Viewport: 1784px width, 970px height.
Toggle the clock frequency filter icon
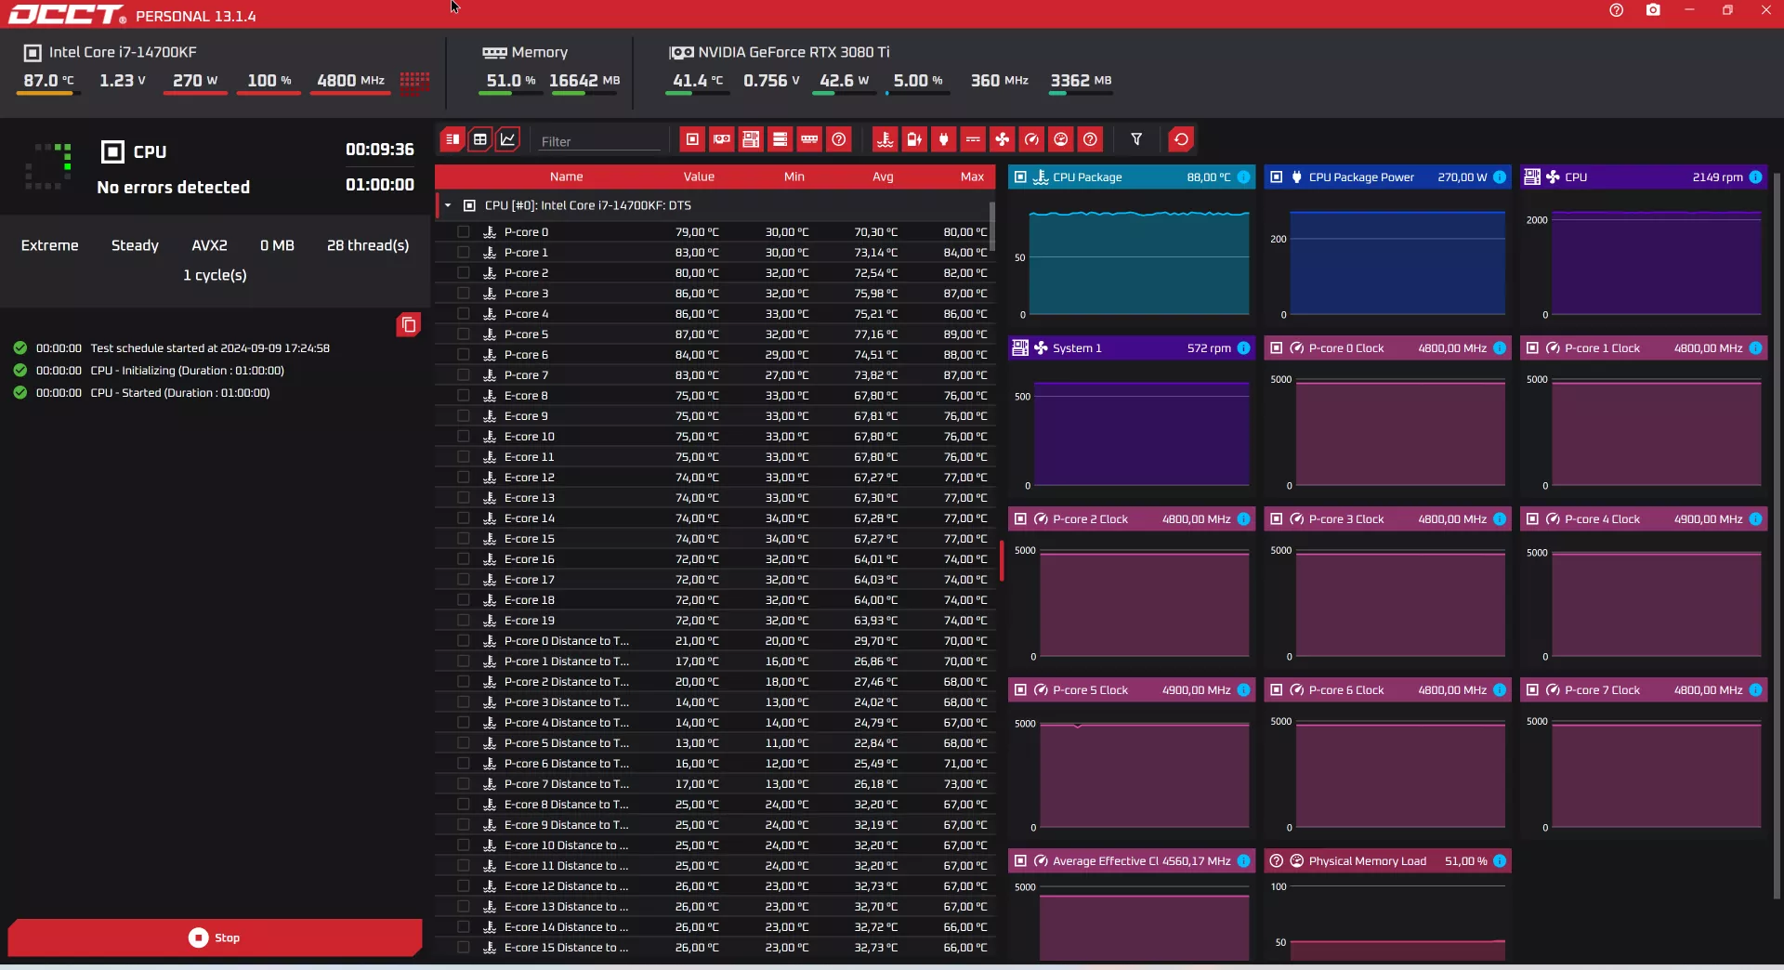pos(1031,139)
